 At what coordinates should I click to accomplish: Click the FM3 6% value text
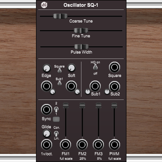99,158
